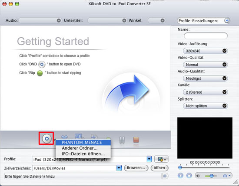Mute the preview speaker icon
The height and width of the screenshot is (186, 239).
pyautogui.click(x=198, y=176)
